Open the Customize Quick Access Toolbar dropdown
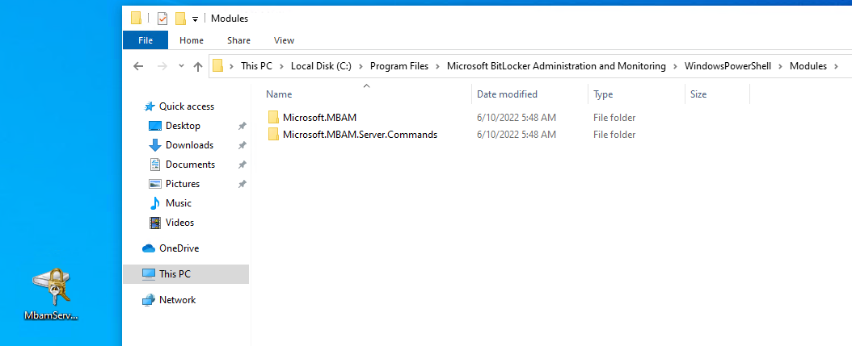This screenshot has width=852, height=346. [x=195, y=19]
